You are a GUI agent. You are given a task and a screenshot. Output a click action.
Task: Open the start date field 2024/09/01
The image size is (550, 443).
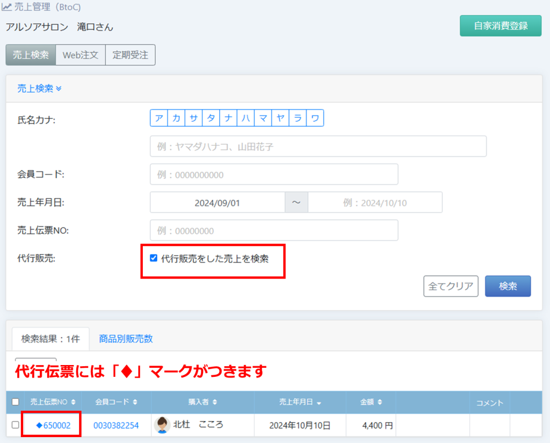[x=217, y=203]
